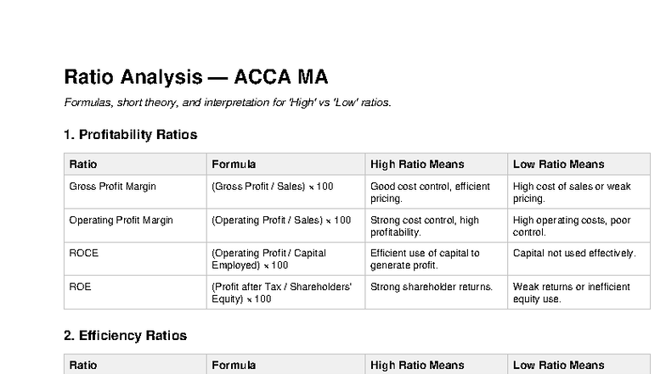This screenshot has width=666, height=374.
Task: Click the '(Gross Profit / Sales) × 100' formula
Action: [272, 187]
